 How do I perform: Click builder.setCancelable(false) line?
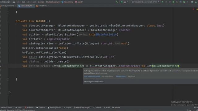[x=45, y=48]
